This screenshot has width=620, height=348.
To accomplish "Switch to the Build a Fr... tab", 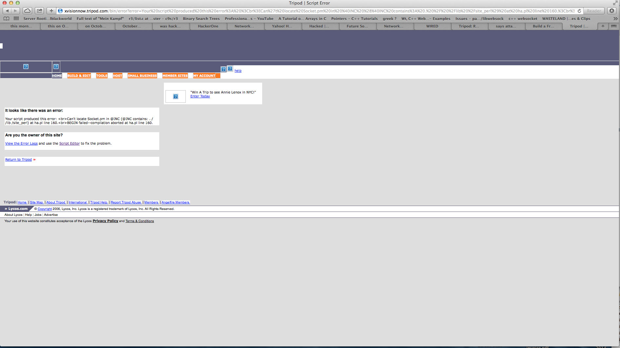I will [x=543, y=26].
